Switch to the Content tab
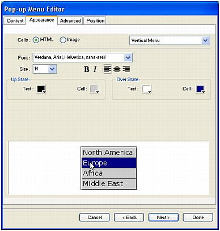This screenshot has width=220, height=231. click(15, 20)
